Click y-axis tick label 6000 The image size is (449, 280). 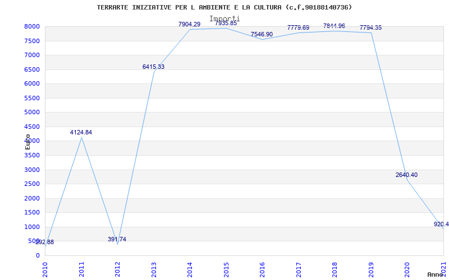[32, 84]
